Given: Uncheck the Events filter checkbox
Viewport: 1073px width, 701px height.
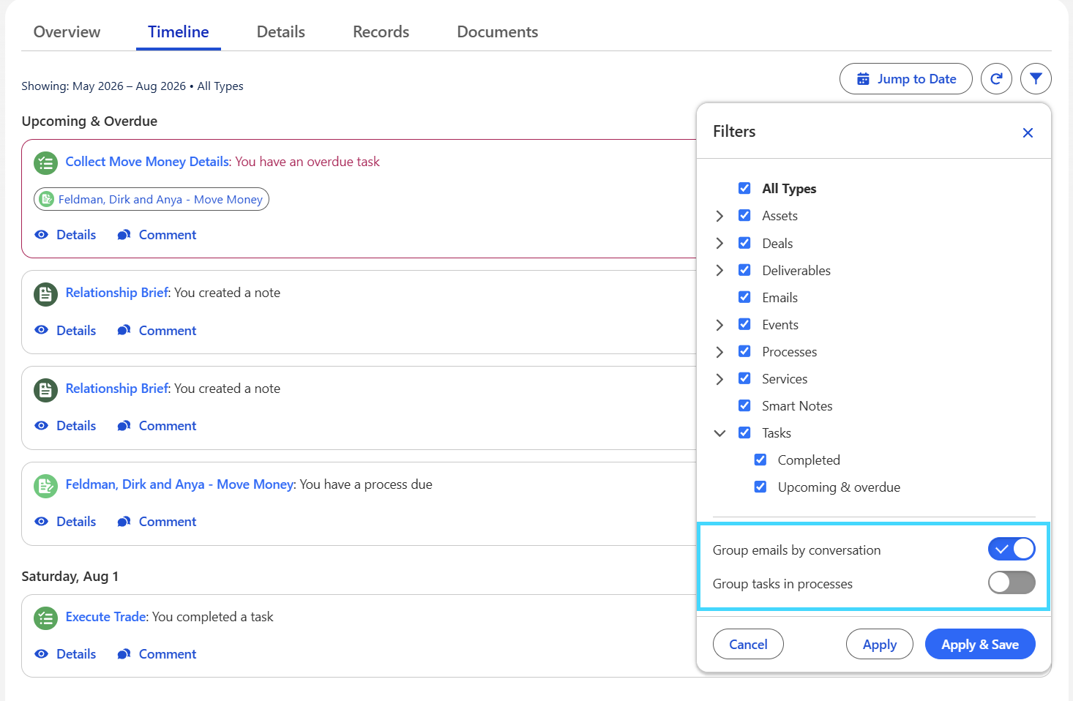Looking at the screenshot, I should (x=744, y=324).
